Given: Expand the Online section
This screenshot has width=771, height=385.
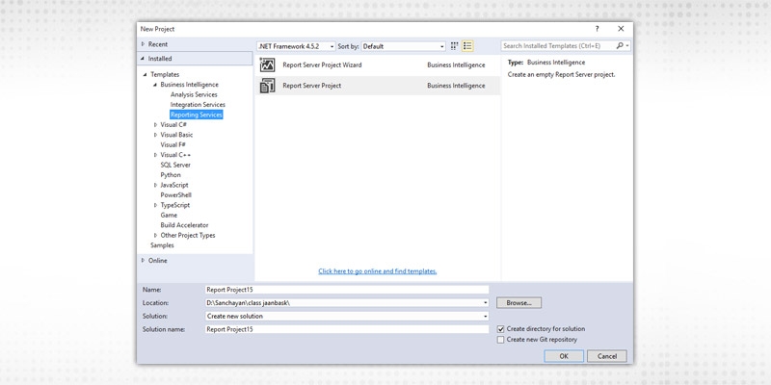Looking at the screenshot, I should point(144,260).
